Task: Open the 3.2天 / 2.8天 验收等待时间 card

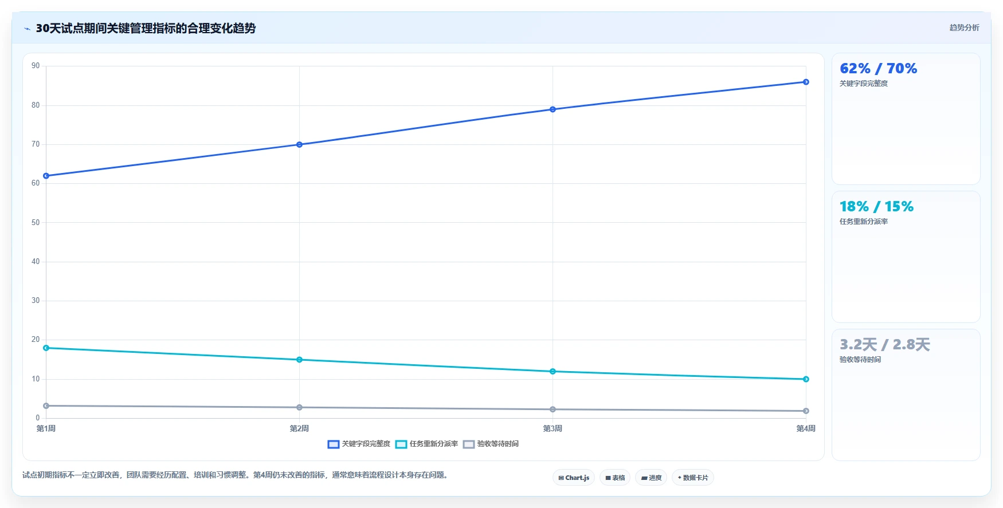Action: [x=906, y=395]
